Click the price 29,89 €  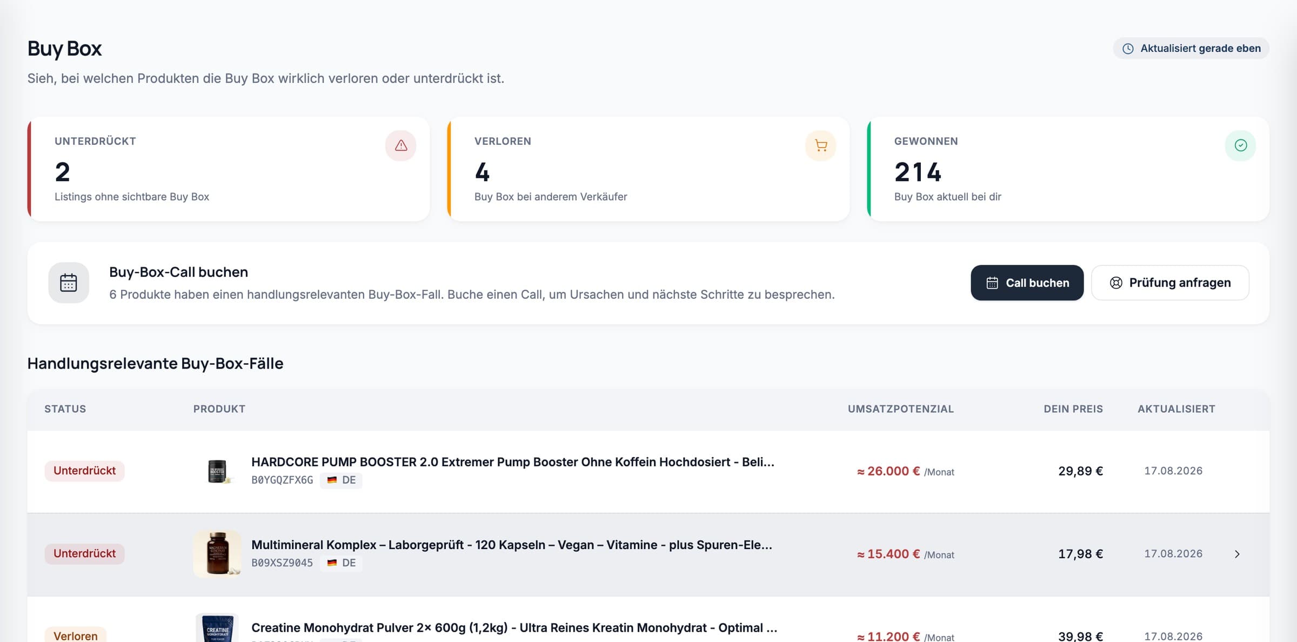[x=1081, y=471]
